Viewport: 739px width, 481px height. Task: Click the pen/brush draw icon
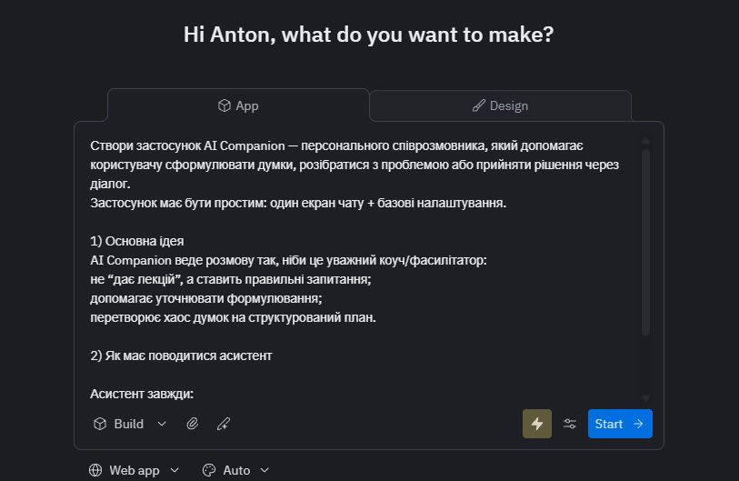224,424
